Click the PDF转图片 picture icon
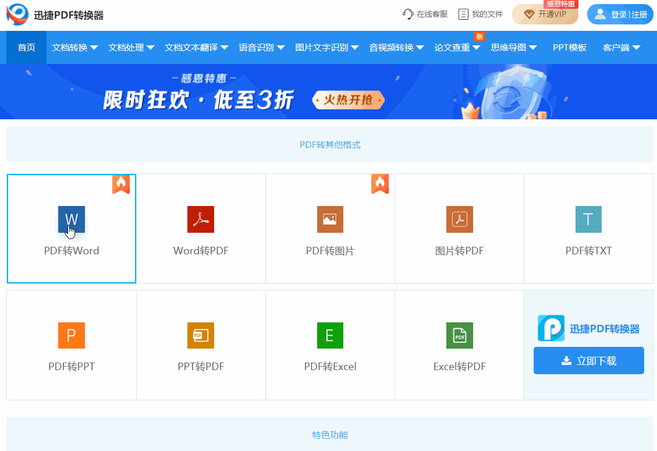Viewport: 657px width, 451px height. 330,219
